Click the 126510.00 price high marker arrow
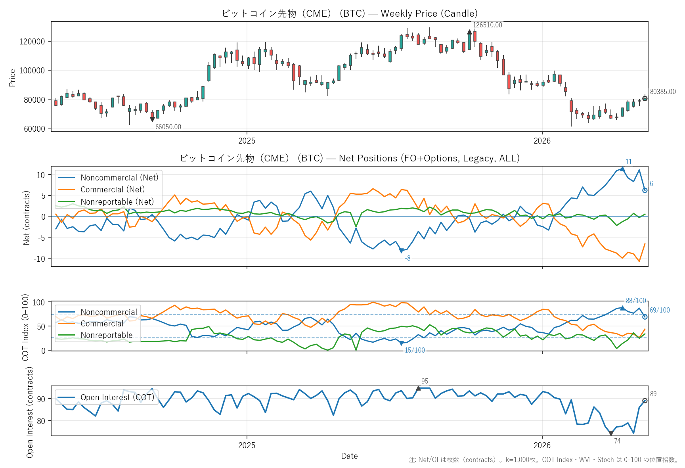The height and width of the screenshot is (468, 685). [469, 32]
